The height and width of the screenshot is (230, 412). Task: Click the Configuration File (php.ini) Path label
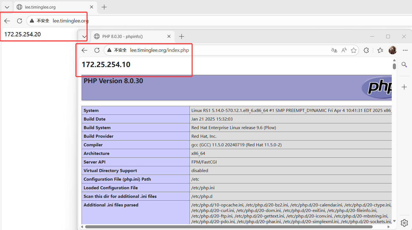[117, 179]
